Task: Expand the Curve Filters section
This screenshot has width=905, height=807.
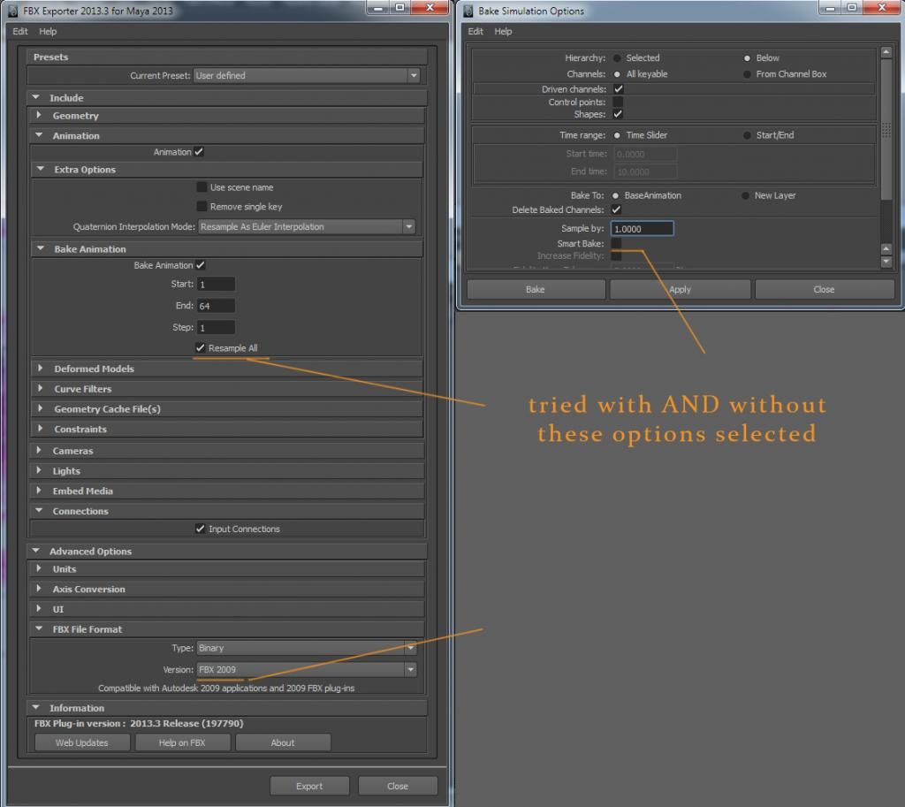Action: 40,388
